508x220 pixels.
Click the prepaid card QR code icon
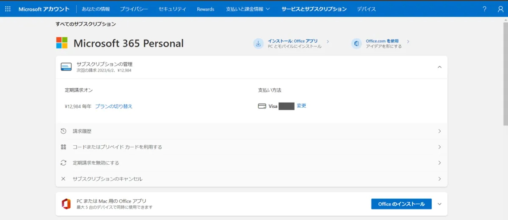[63, 147]
